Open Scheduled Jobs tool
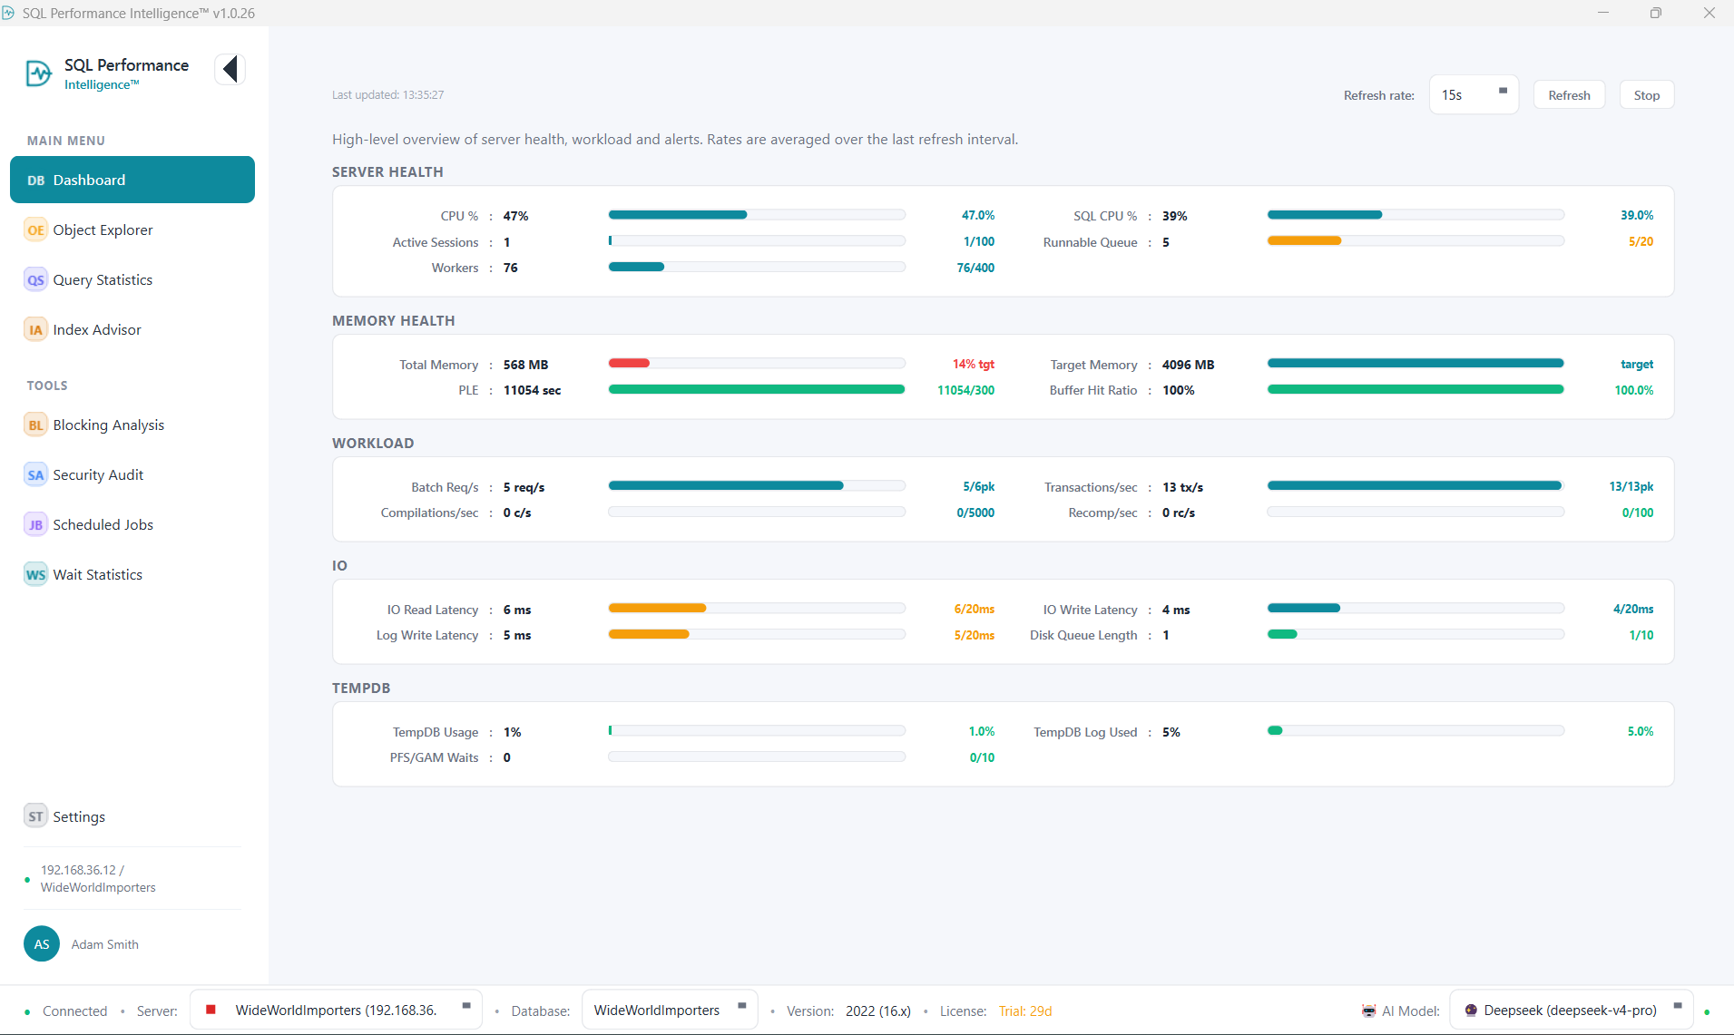 [132, 525]
